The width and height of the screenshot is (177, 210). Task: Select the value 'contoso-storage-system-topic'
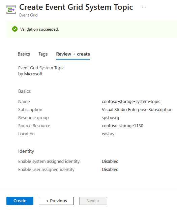[x=131, y=102]
